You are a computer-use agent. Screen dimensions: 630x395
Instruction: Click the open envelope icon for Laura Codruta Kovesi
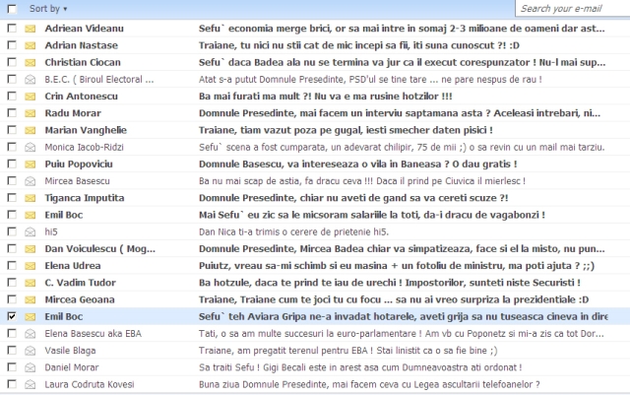[x=30, y=383]
